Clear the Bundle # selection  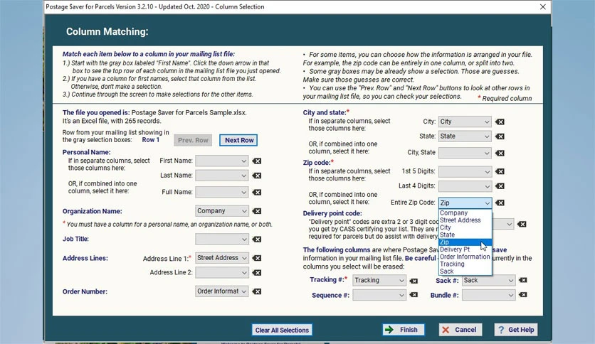[523, 295]
